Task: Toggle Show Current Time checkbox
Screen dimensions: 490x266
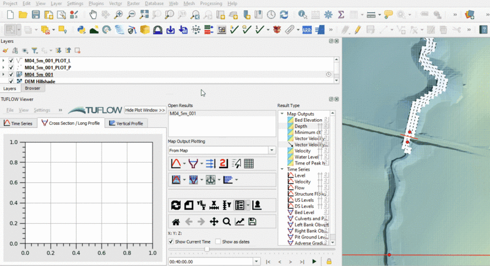Action: pos(171,242)
